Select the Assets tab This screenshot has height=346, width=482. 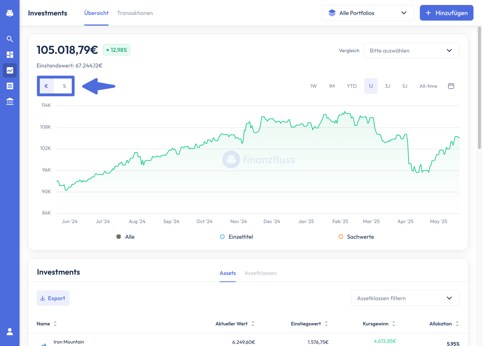coord(228,273)
